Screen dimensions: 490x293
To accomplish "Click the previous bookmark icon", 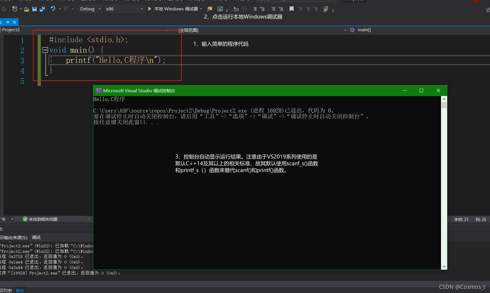I will point(300,9).
